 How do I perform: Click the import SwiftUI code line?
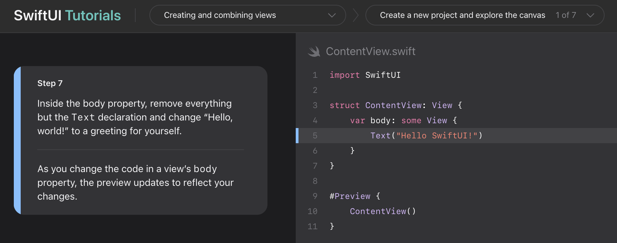pyautogui.click(x=365, y=75)
